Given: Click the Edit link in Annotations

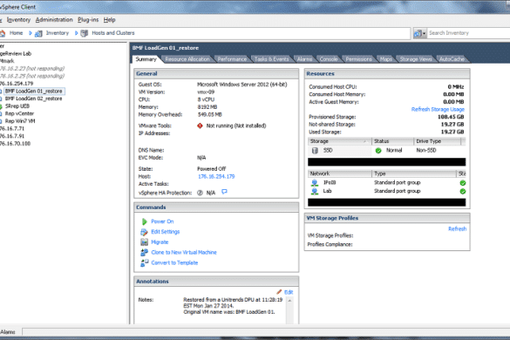Looking at the screenshot, I should (289, 292).
